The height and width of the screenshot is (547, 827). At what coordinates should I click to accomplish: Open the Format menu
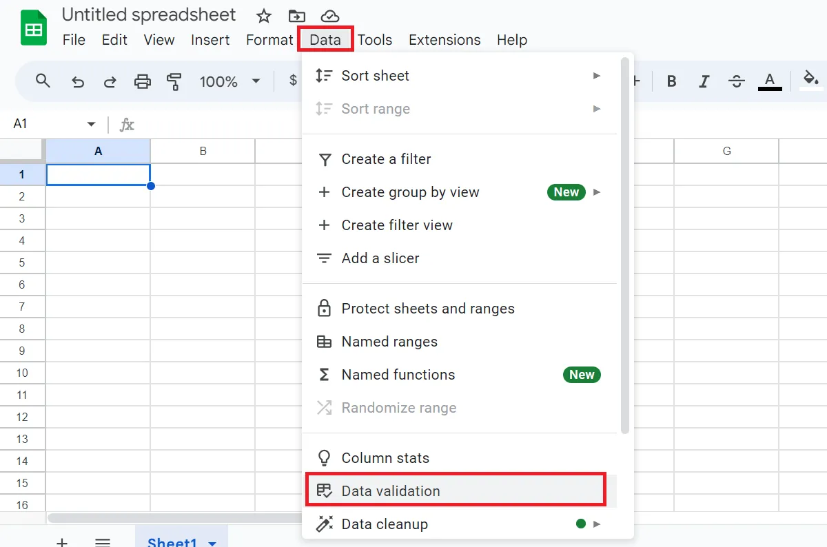(x=269, y=40)
